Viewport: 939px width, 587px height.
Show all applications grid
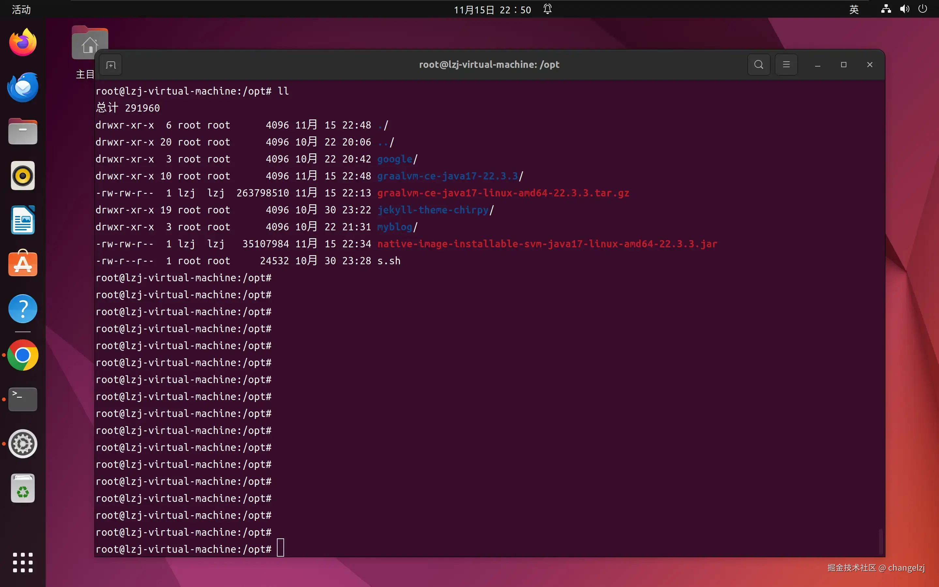23,562
